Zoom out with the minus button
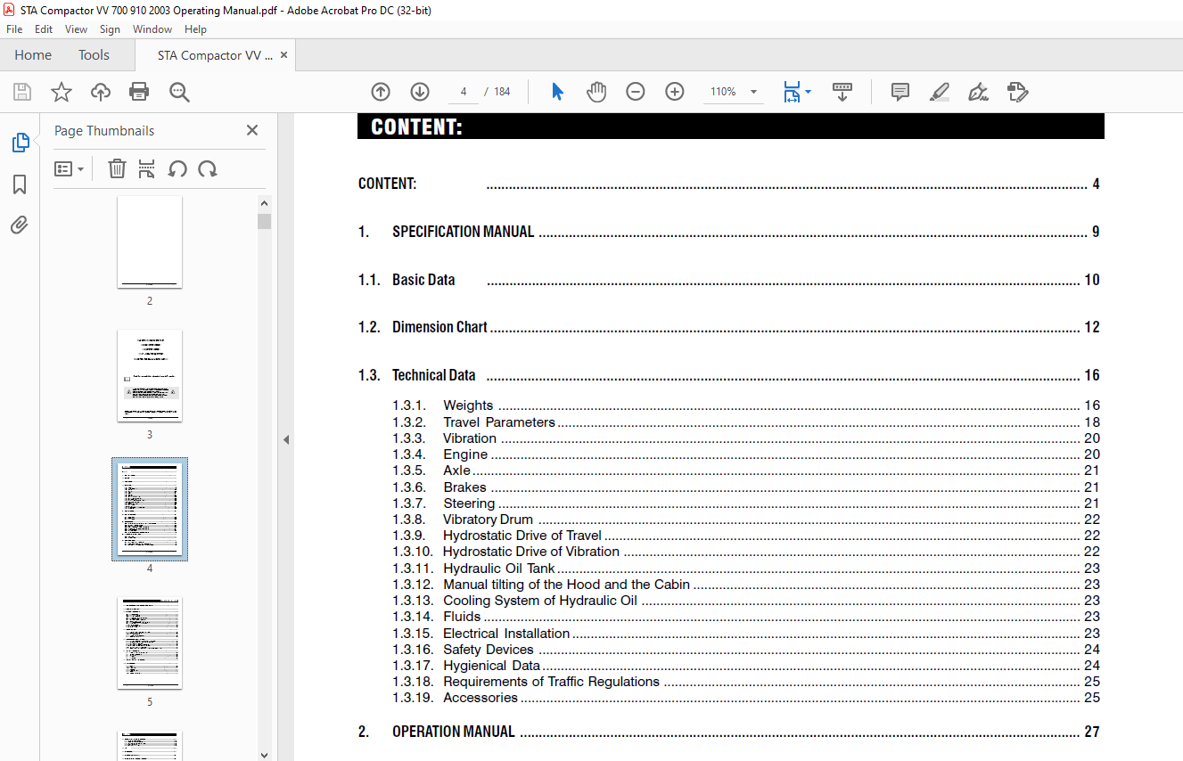The height and width of the screenshot is (761, 1183). pos(636,92)
